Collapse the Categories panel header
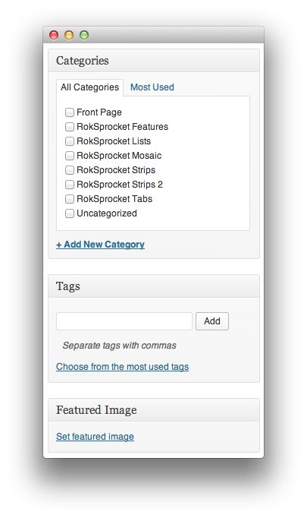The image size is (307, 518). point(154,61)
